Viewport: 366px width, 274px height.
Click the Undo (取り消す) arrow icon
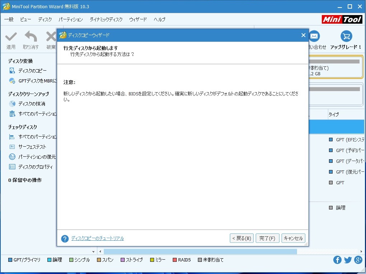(31, 37)
